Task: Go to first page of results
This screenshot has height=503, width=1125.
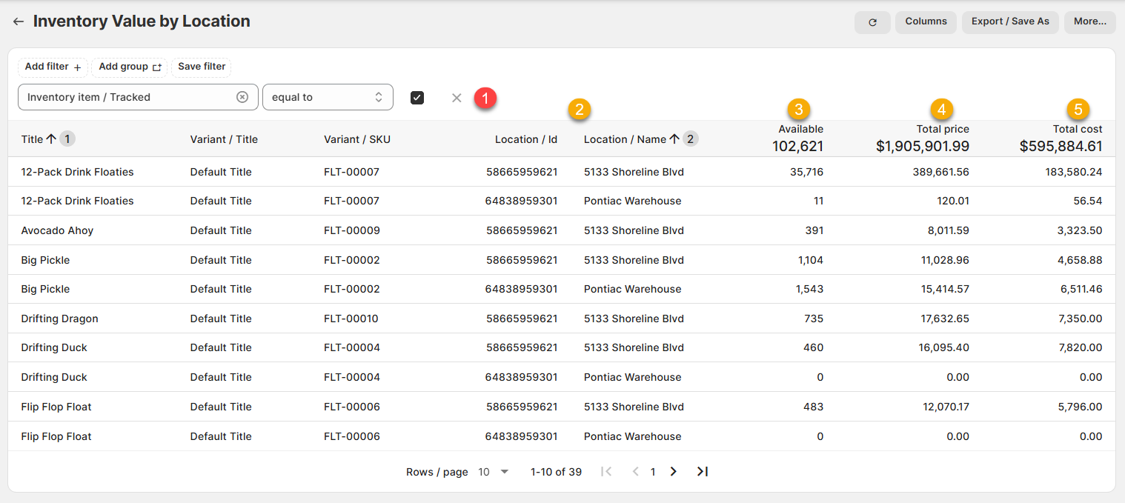Action: (x=606, y=472)
